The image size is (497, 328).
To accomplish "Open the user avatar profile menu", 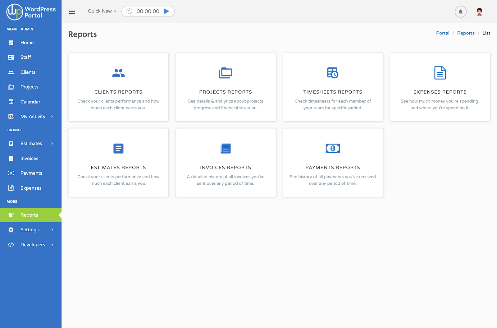I will coord(479,12).
